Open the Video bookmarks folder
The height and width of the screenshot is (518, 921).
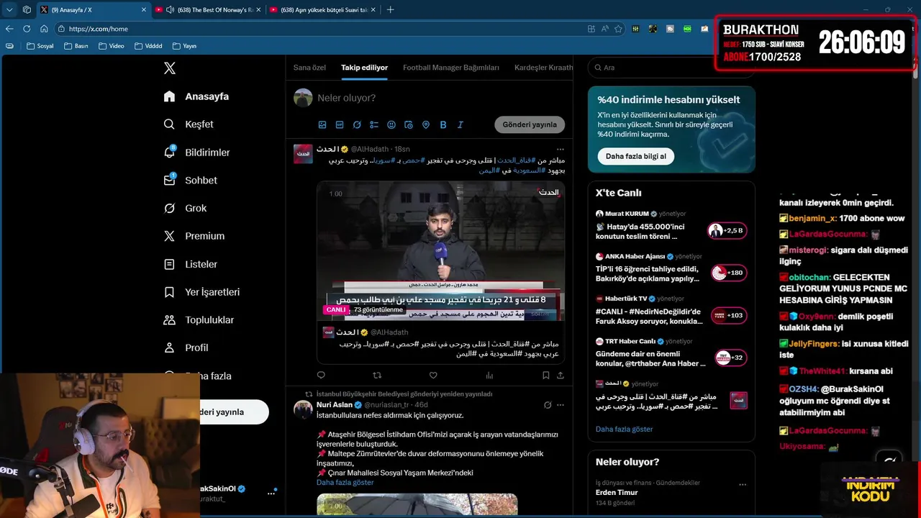click(x=112, y=46)
